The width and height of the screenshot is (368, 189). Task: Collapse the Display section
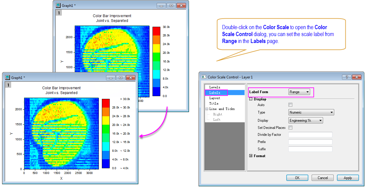coord(251,99)
